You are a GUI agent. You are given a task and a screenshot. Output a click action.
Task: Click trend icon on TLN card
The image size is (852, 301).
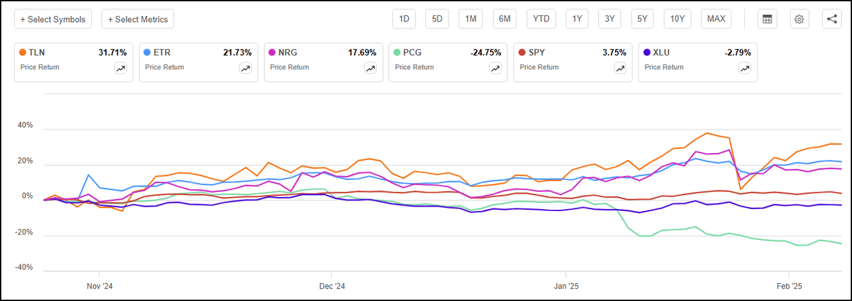(120, 68)
